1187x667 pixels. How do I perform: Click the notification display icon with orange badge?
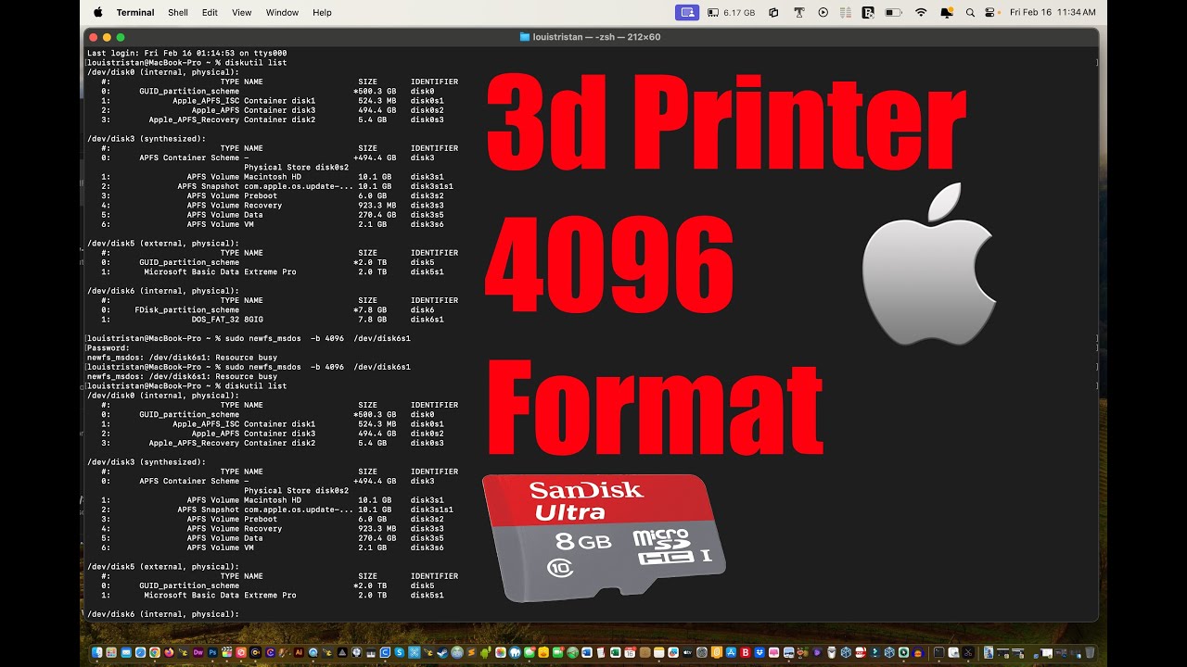click(x=947, y=12)
